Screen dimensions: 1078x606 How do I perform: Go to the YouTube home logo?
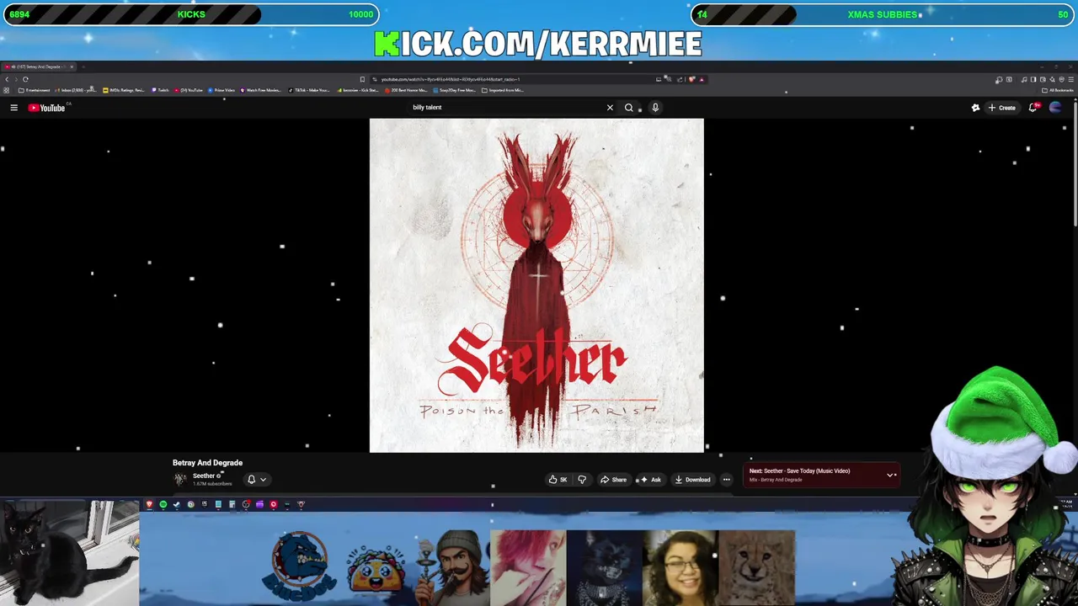(46, 108)
